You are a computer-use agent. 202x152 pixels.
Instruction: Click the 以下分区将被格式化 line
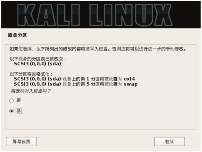31,74
